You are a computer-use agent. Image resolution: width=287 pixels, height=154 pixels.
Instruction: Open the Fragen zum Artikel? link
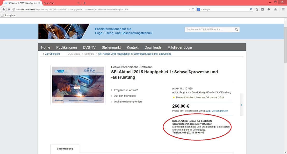point(126,90)
